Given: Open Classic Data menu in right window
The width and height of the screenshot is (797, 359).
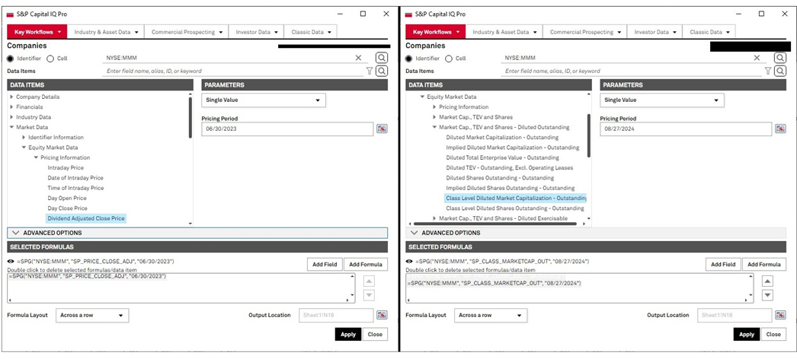Looking at the screenshot, I should (709, 32).
